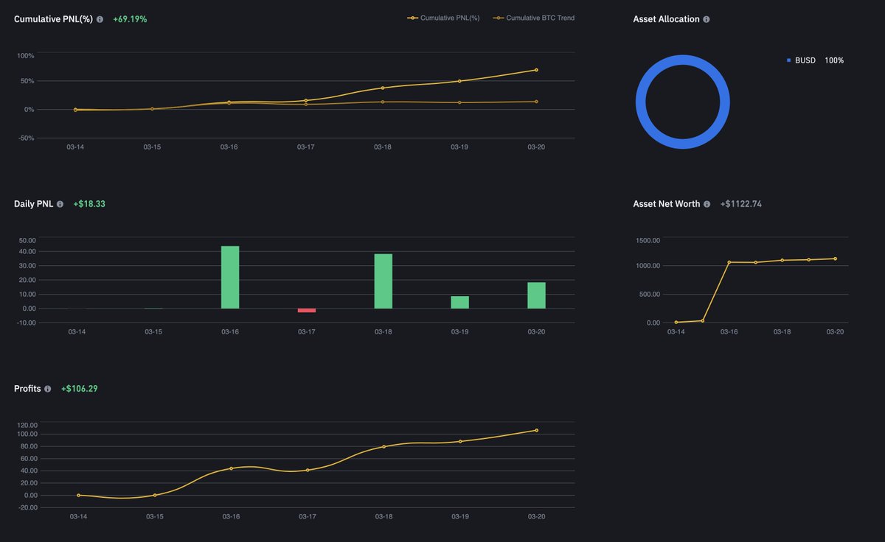The width and height of the screenshot is (885, 542).
Task: Click the 03-17 BTC Trend line point
Action: pyautogui.click(x=306, y=105)
